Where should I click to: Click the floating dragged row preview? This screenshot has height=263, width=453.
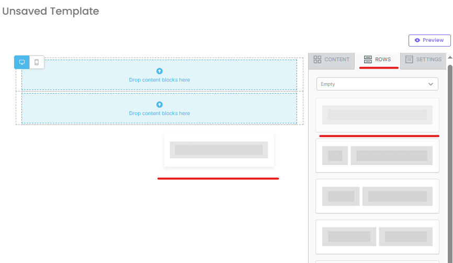coord(219,150)
